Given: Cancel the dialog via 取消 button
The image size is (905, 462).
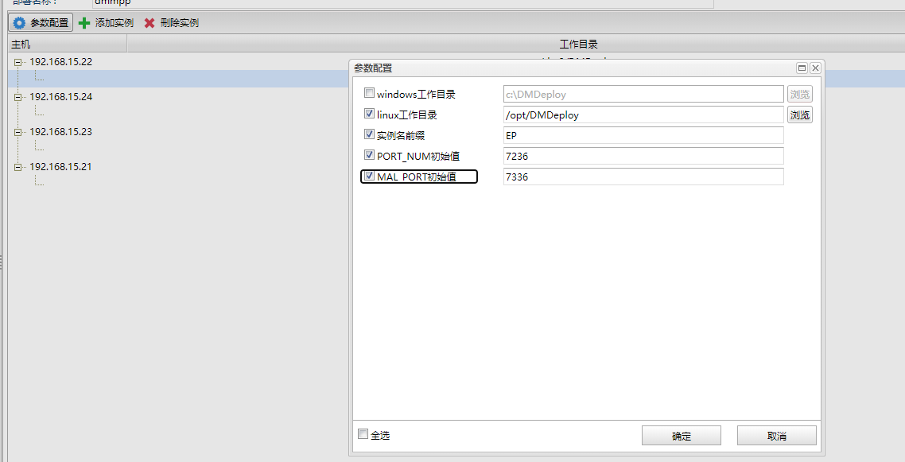Looking at the screenshot, I should click(x=776, y=435).
